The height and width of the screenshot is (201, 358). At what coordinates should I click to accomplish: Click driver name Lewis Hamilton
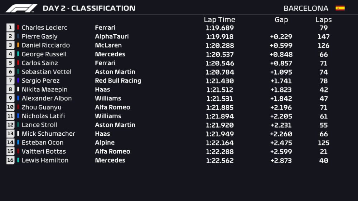point(45,160)
